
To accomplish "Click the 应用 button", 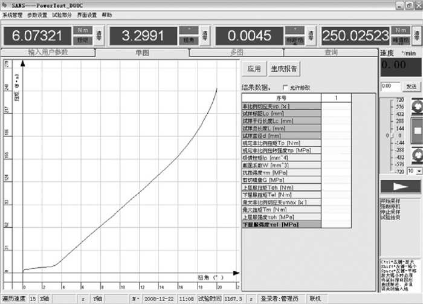I will coord(254,68).
